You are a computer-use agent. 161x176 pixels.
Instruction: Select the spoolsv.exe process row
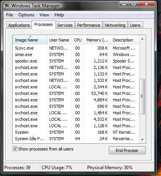point(76,61)
